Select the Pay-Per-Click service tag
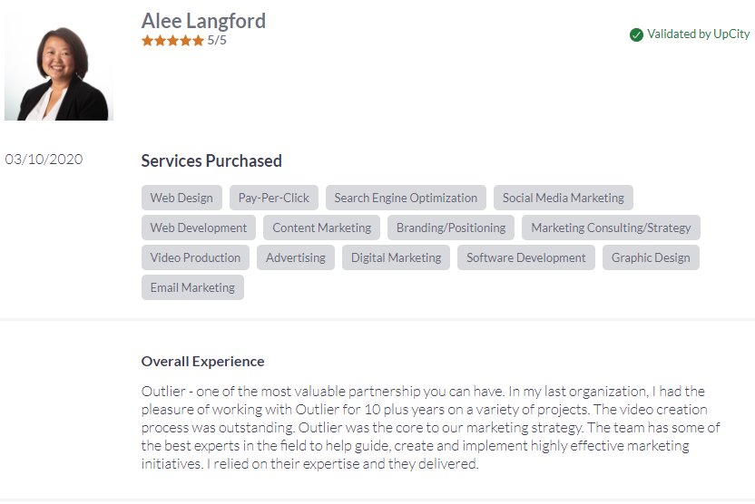The width and height of the screenshot is (755, 504). pos(273,198)
